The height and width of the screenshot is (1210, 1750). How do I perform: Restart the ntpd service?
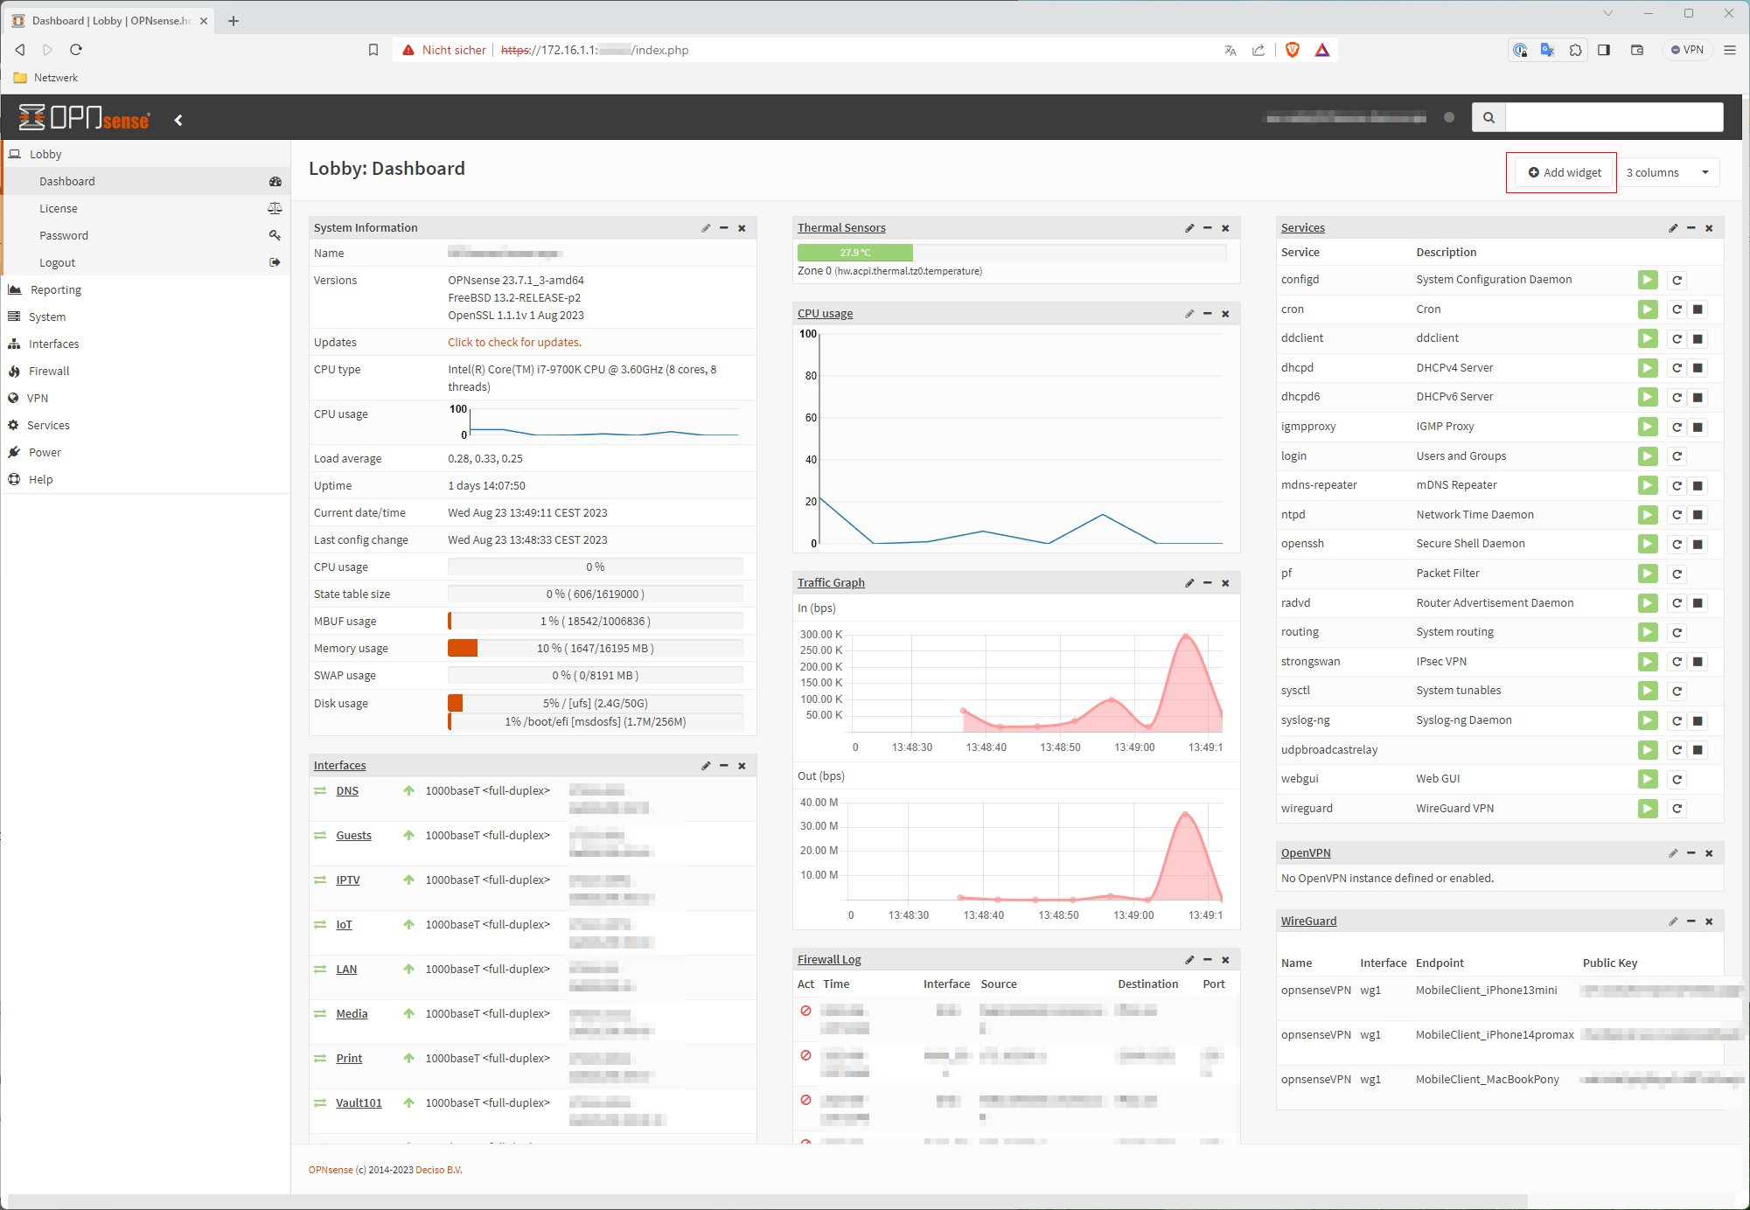pyautogui.click(x=1677, y=515)
